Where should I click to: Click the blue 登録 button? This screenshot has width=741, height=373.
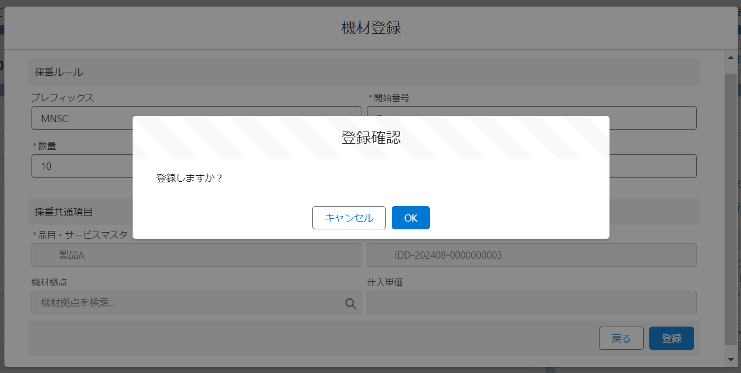[x=671, y=338]
